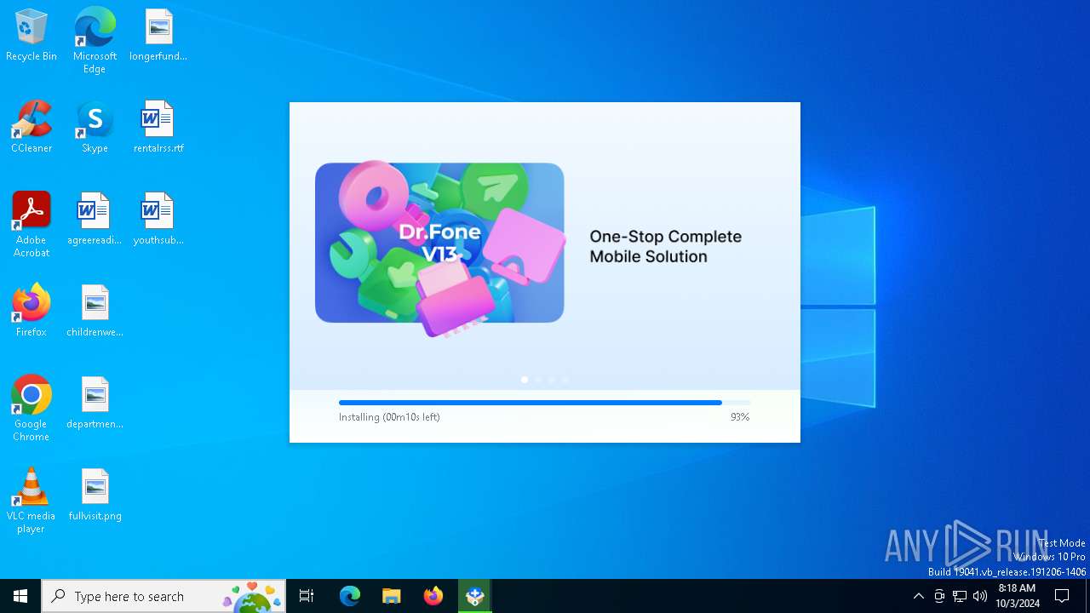Show hidden system tray icons
The width and height of the screenshot is (1090, 613).
pos(918,596)
